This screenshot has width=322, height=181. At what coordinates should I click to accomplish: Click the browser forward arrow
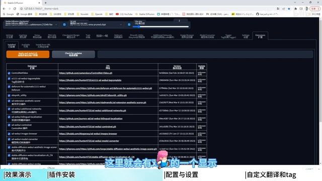(10, 9)
